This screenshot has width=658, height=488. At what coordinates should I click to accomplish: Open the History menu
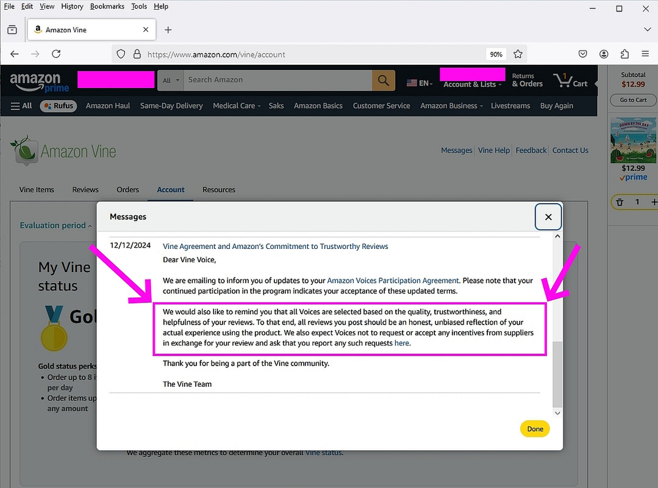click(x=72, y=6)
